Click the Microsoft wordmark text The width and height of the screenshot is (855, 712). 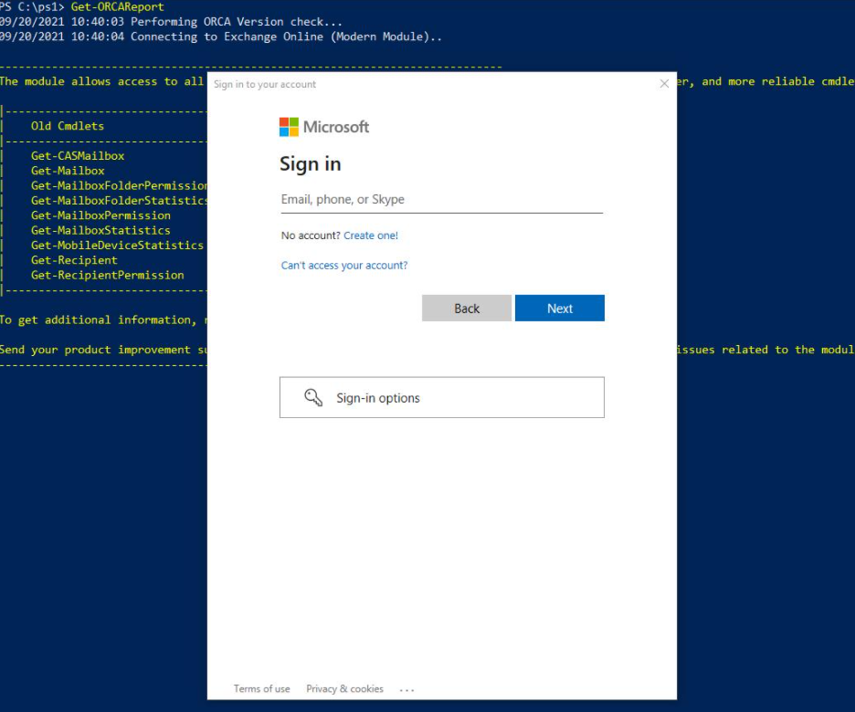click(x=336, y=127)
